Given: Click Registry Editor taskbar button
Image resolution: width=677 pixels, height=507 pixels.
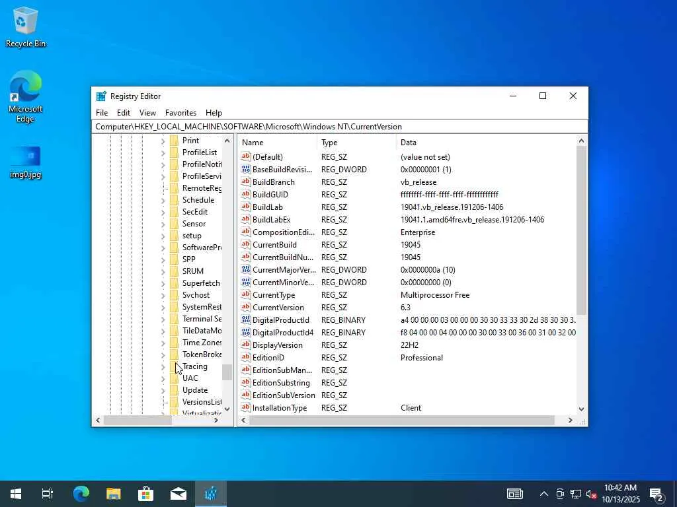Looking at the screenshot, I should [211, 494].
